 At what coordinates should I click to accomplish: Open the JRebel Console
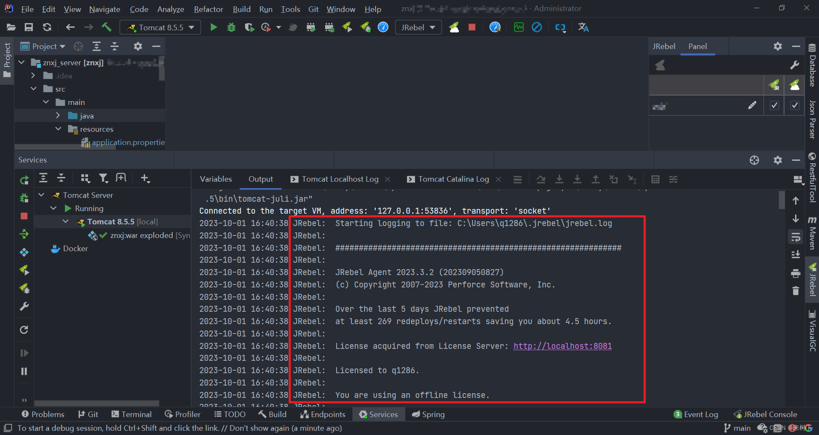coord(765,414)
